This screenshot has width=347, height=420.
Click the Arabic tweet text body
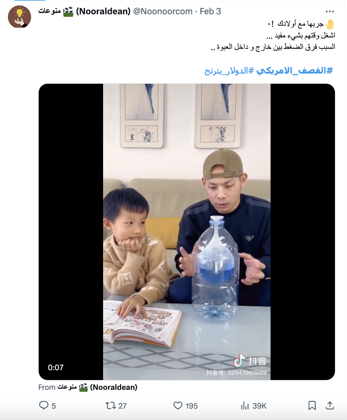(273, 36)
